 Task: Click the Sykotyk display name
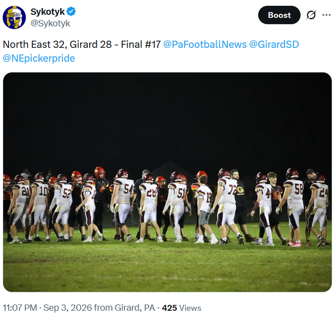48,12
